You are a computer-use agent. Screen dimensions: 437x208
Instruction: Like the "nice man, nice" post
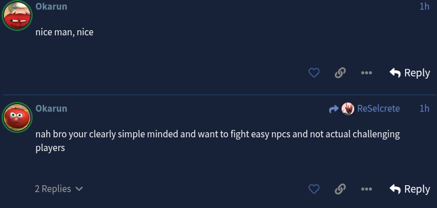click(314, 73)
